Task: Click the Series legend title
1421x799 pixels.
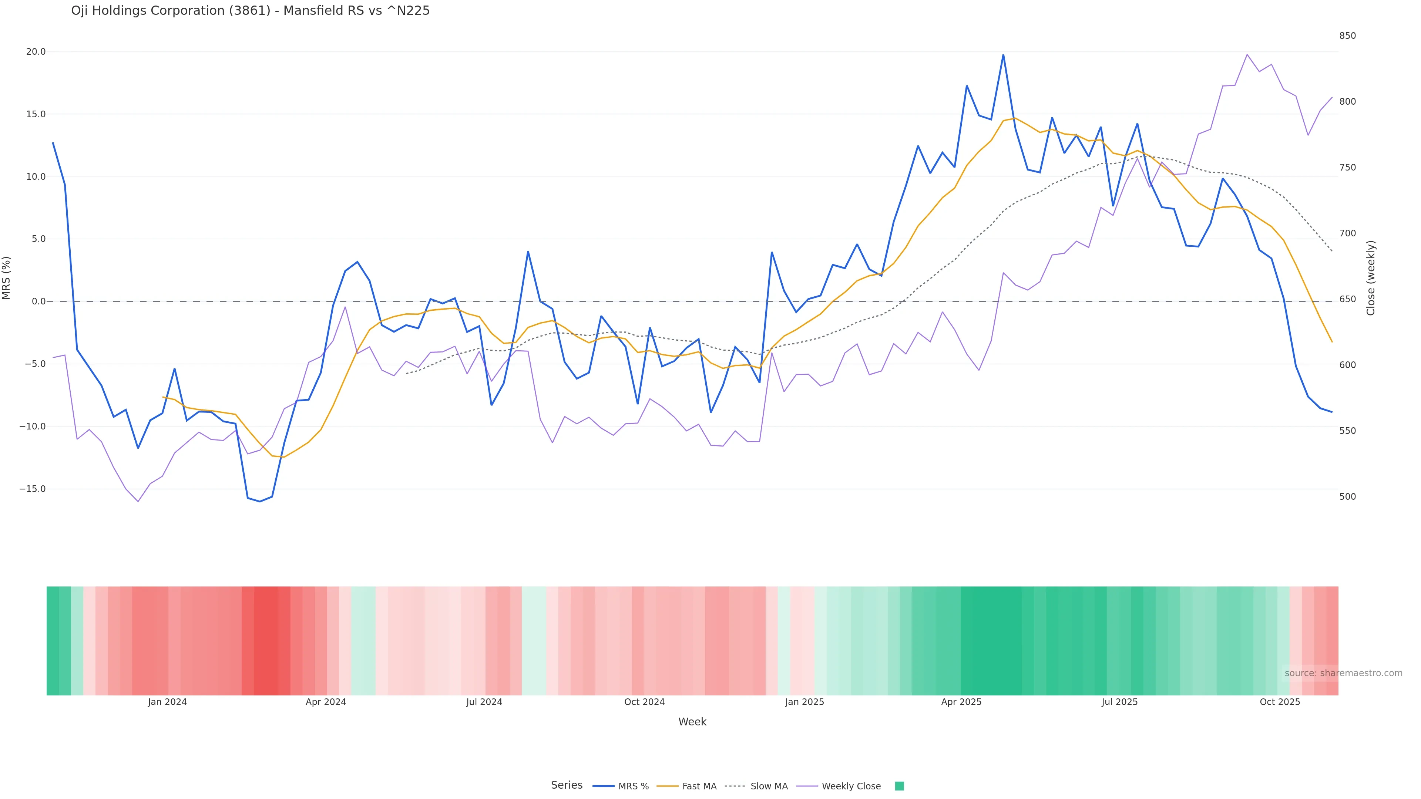Action: [567, 785]
